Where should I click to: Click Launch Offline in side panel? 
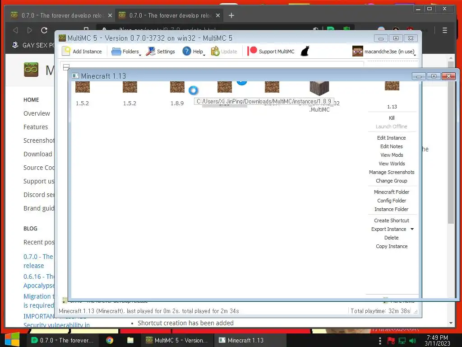pyautogui.click(x=391, y=127)
